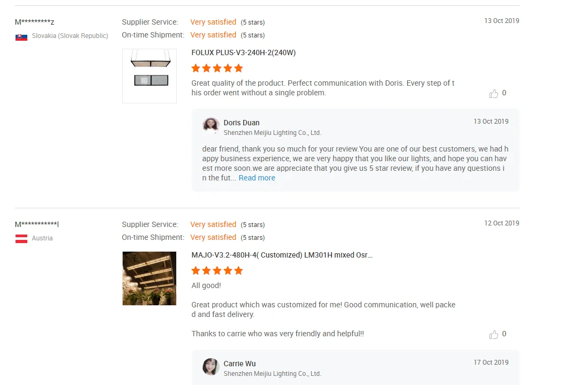Open MAJO-V3.2-480H-4 Customized product link
The image size is (572, 385).
coord(282,255)
